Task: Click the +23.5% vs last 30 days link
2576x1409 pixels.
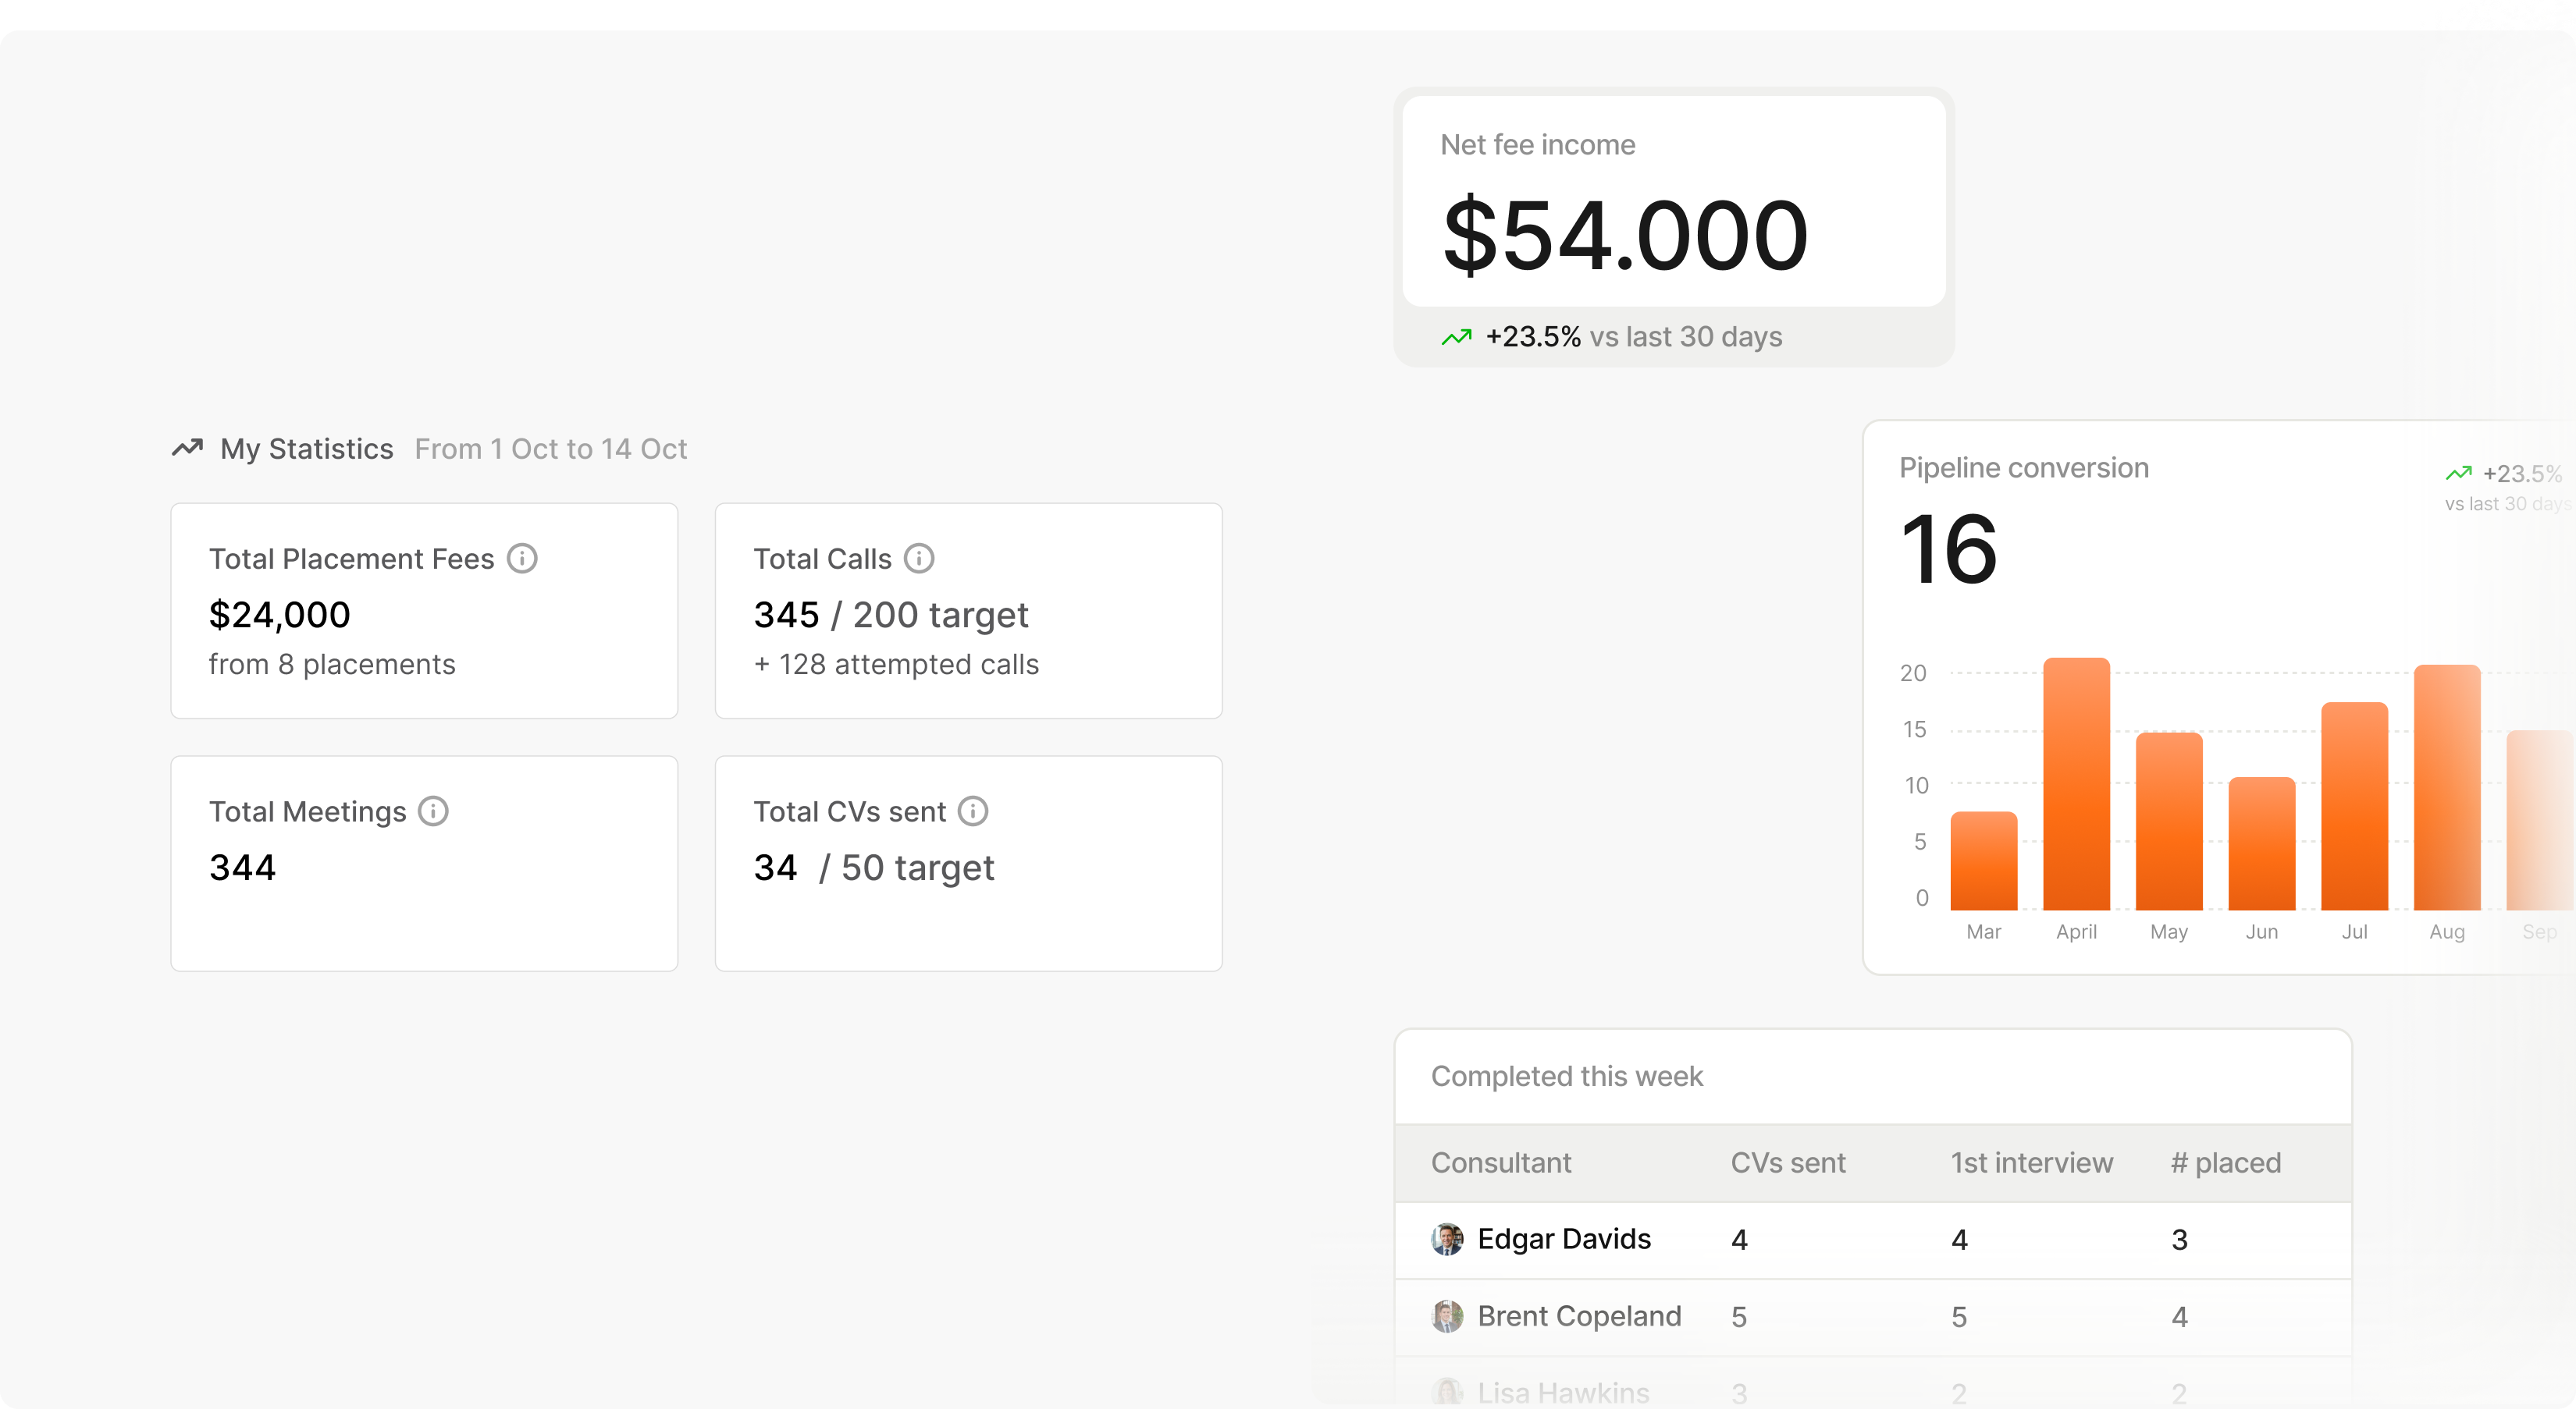Action: pyautogui.click(x=1632, y=337)
